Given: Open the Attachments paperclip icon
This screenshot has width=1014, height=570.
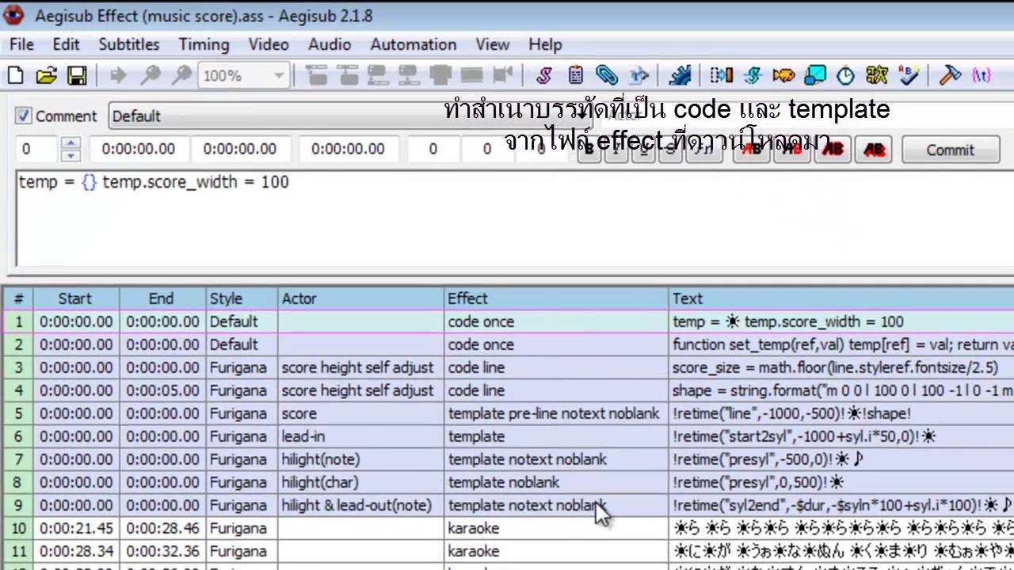Looking at the screenshot, I should pyautogui.click(x=607, y=75).
